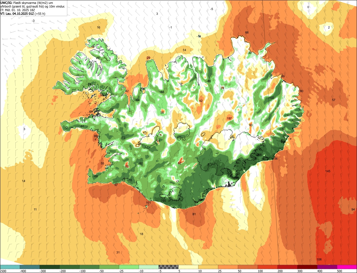
Task: Click the '66' value off the northeast coast
Action: coord(247,33)
